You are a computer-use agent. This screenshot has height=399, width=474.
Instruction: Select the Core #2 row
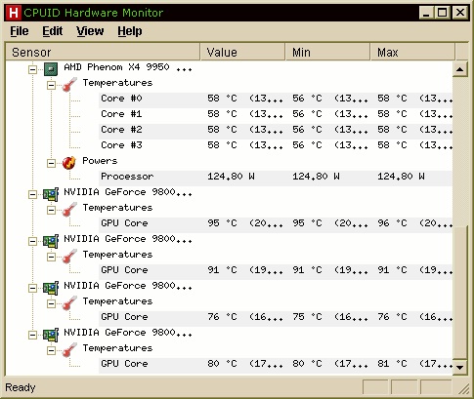276,131
